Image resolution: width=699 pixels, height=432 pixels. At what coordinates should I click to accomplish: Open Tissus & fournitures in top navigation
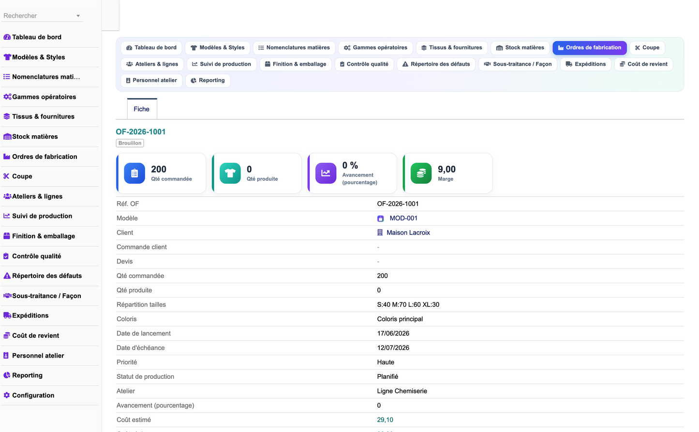[452, 48]
